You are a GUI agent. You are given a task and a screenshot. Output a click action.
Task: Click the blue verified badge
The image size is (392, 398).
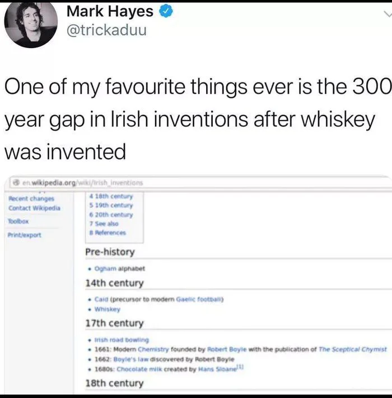pyautogui.click(x=166, y=11)
